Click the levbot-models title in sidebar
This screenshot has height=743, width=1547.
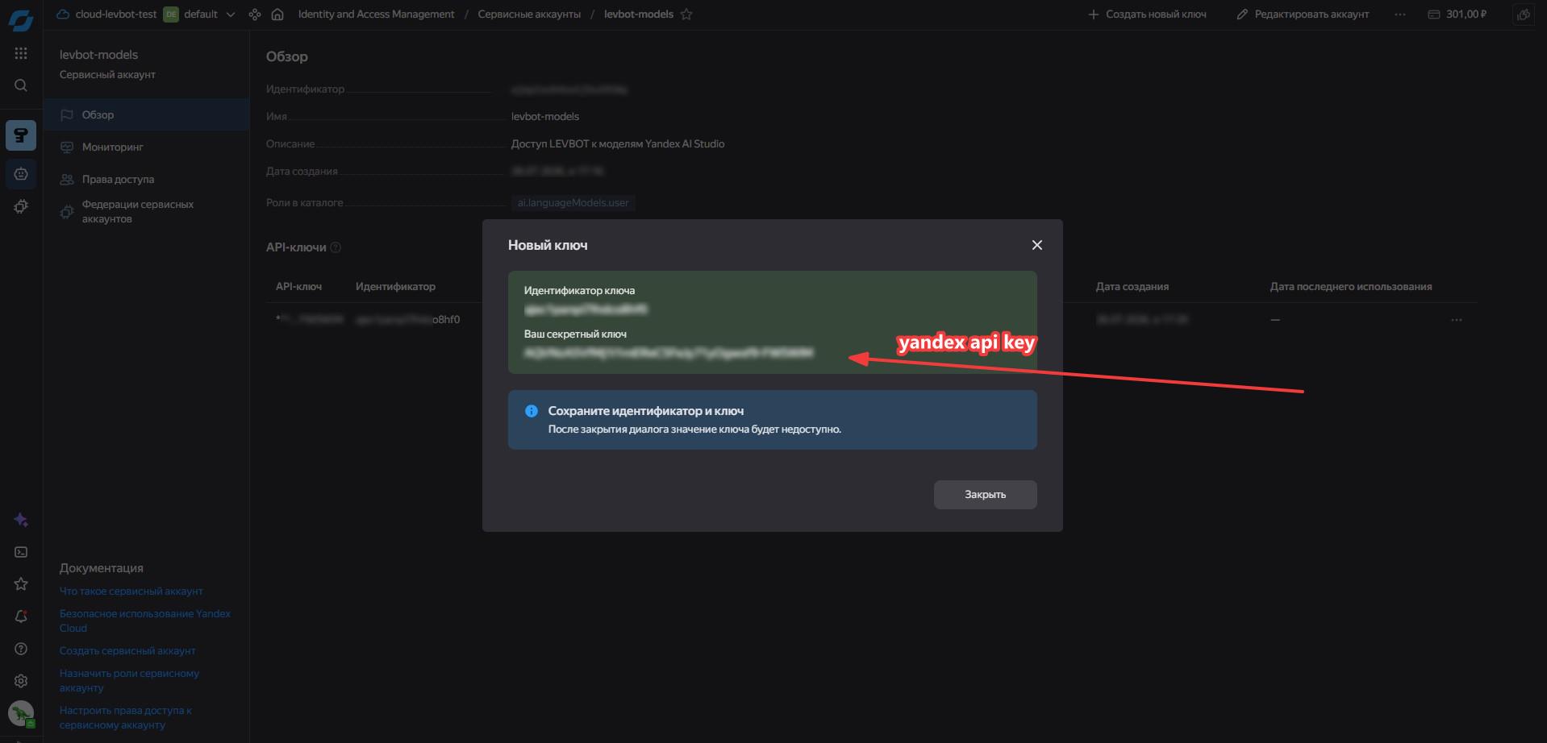point(98,55)
